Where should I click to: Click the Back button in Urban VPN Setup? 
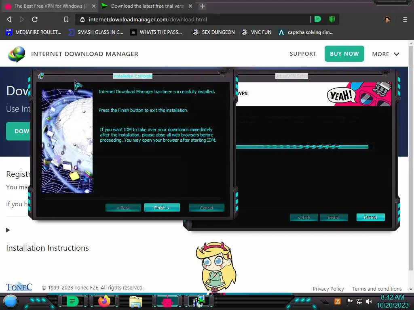(x=304, y=218)
